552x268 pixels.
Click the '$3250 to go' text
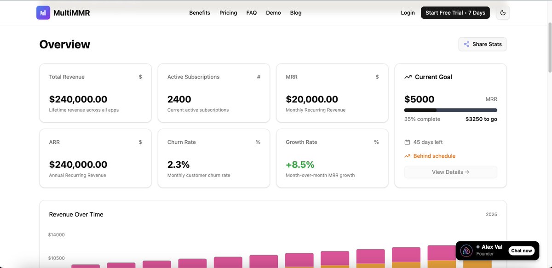pos(481,119)
